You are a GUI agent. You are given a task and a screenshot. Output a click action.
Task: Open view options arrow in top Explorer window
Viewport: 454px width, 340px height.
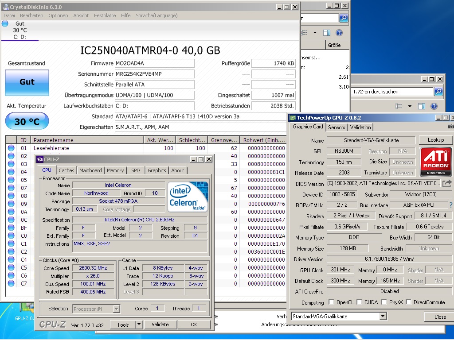(315, 33)
